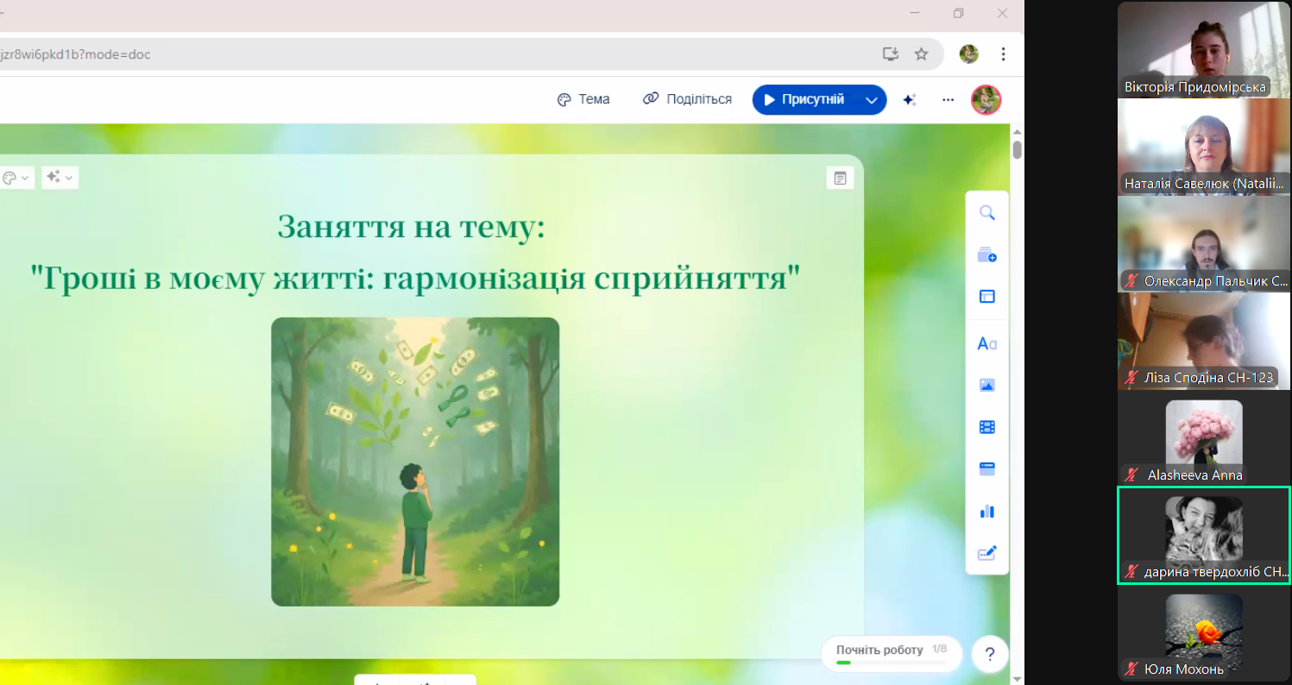This screenshot has height=685, width=1292.
Task: Click the AI sparkle icon in the top bar
Action: (x=909, y=99)
